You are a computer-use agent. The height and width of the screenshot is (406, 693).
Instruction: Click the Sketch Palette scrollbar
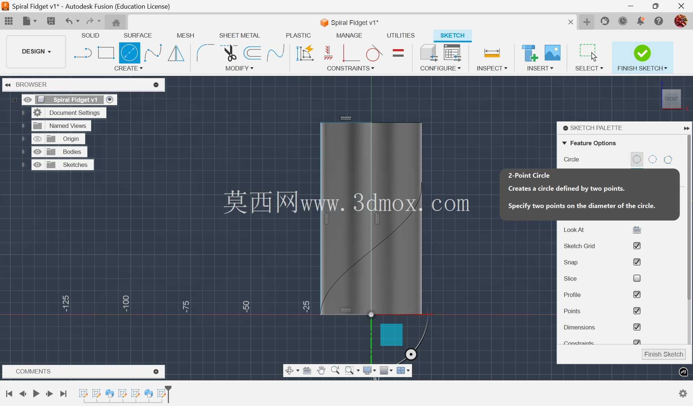click(x=689, y=217)
